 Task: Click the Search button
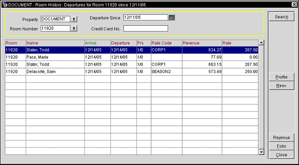point(282,17)
